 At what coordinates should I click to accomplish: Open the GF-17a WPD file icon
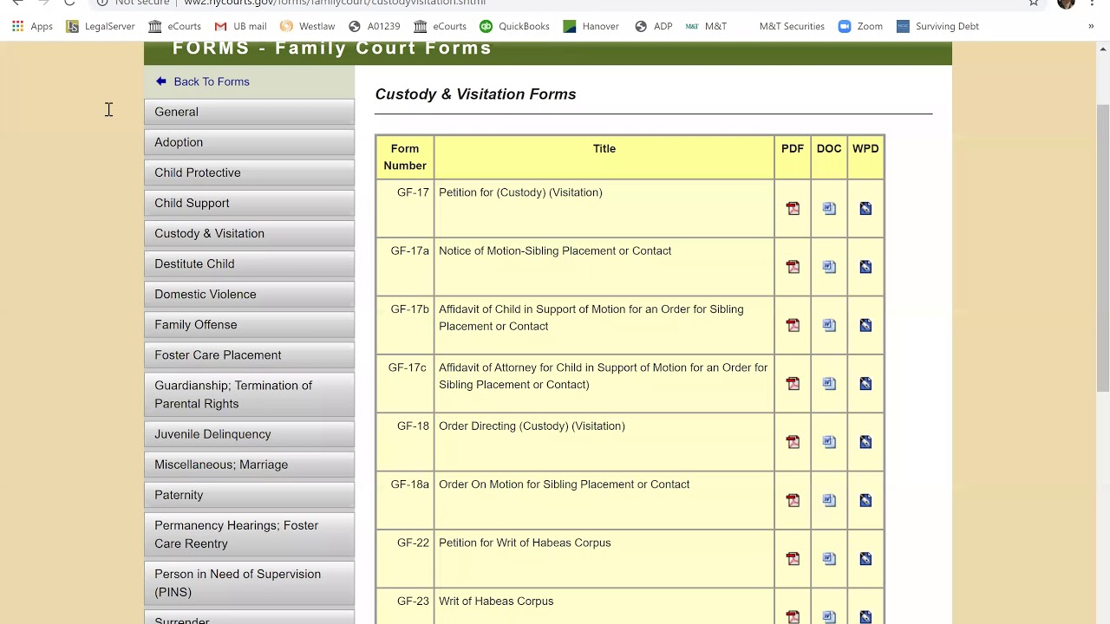(865, 266)
